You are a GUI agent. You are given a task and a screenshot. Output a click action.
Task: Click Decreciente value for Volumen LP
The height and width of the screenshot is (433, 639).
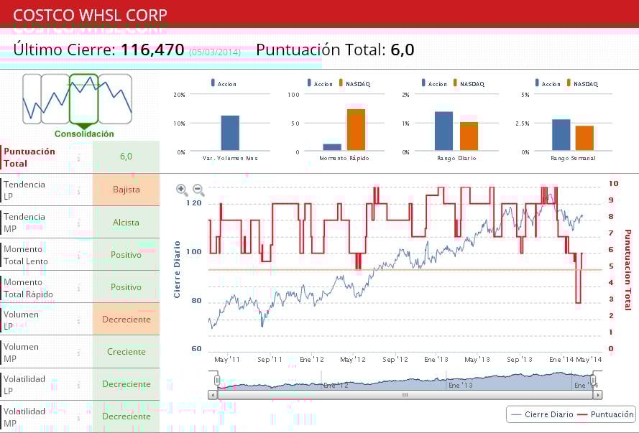coord(126,320)
